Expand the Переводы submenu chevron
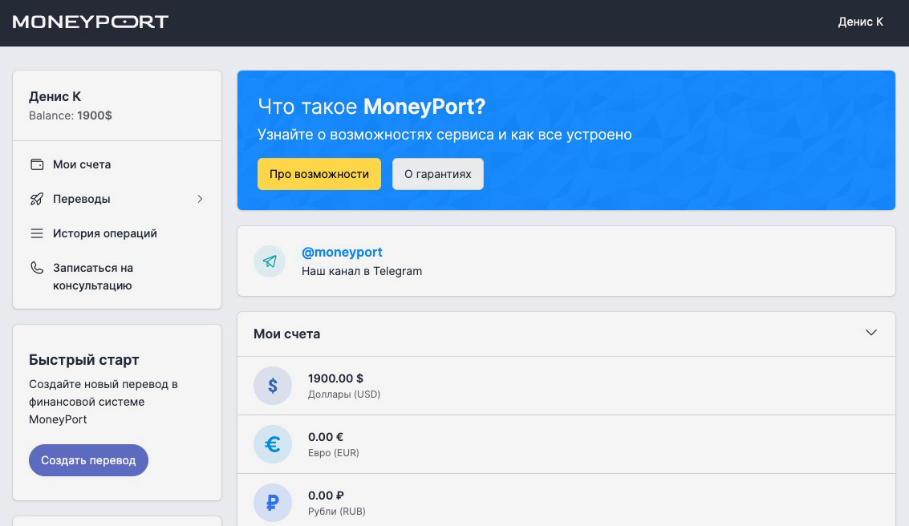 [200, 199]
